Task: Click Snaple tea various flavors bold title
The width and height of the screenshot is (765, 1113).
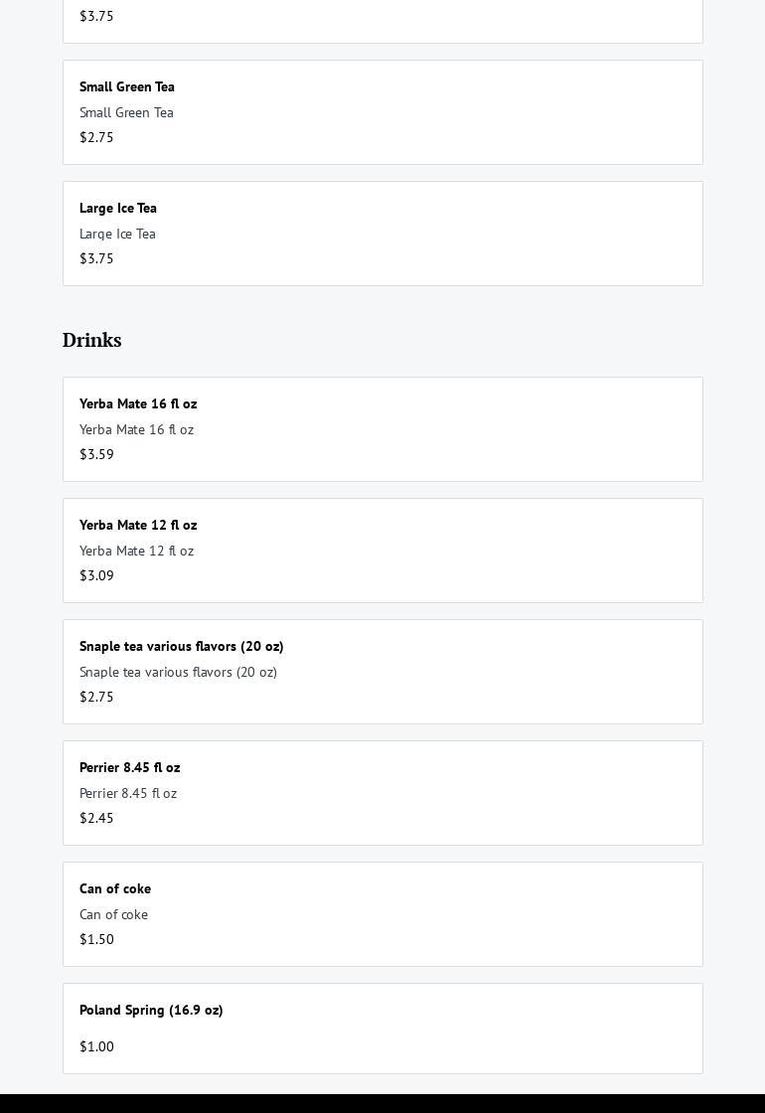Action: point(182,646)
